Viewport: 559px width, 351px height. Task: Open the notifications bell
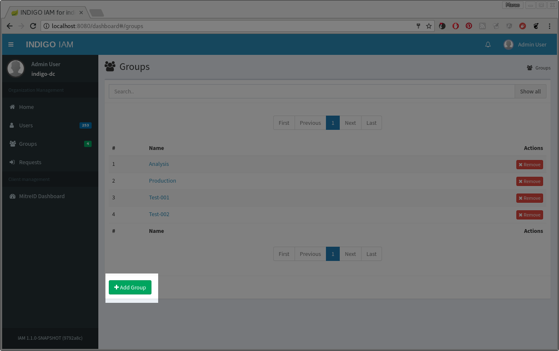[x=488, y=44]
